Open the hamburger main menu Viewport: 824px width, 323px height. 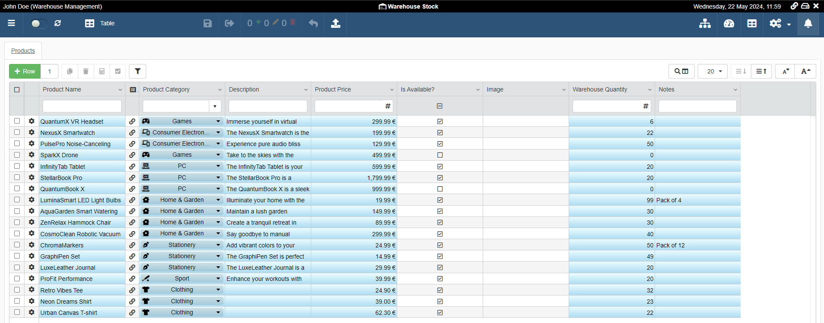(12, 23)
